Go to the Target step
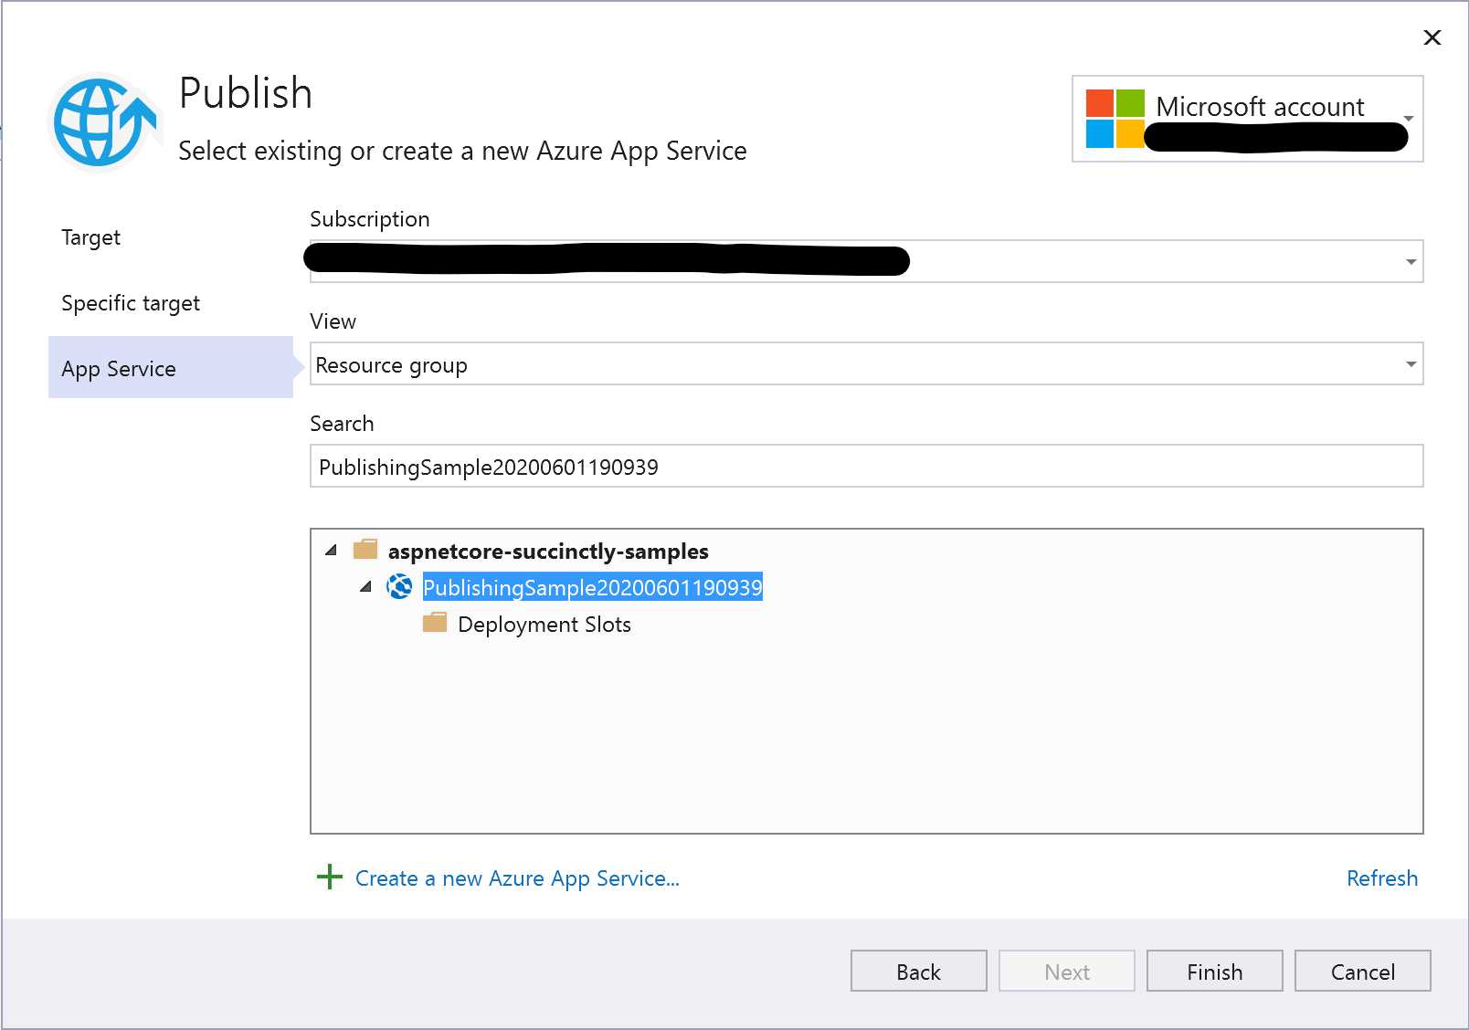 (x=90, y=237)
